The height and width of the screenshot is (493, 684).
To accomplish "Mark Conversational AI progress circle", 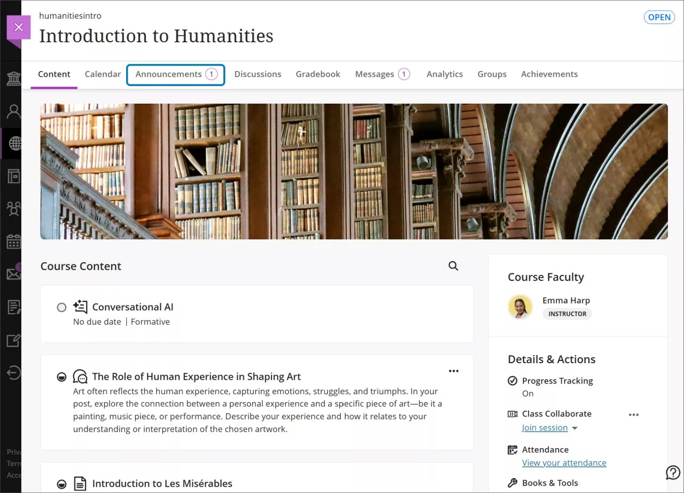I will tap(61, 307).
